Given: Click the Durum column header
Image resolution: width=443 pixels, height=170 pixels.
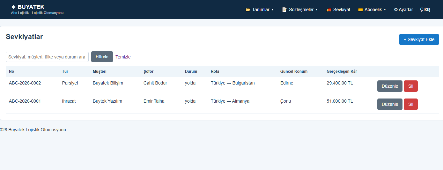Looking at the screenshot, I should pos(191,71).
